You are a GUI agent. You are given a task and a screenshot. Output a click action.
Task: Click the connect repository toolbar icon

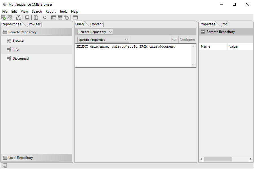(10, 17)
